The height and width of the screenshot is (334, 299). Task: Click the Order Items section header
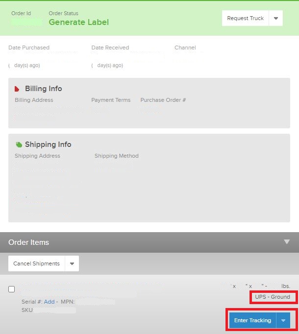coord(149,242)
